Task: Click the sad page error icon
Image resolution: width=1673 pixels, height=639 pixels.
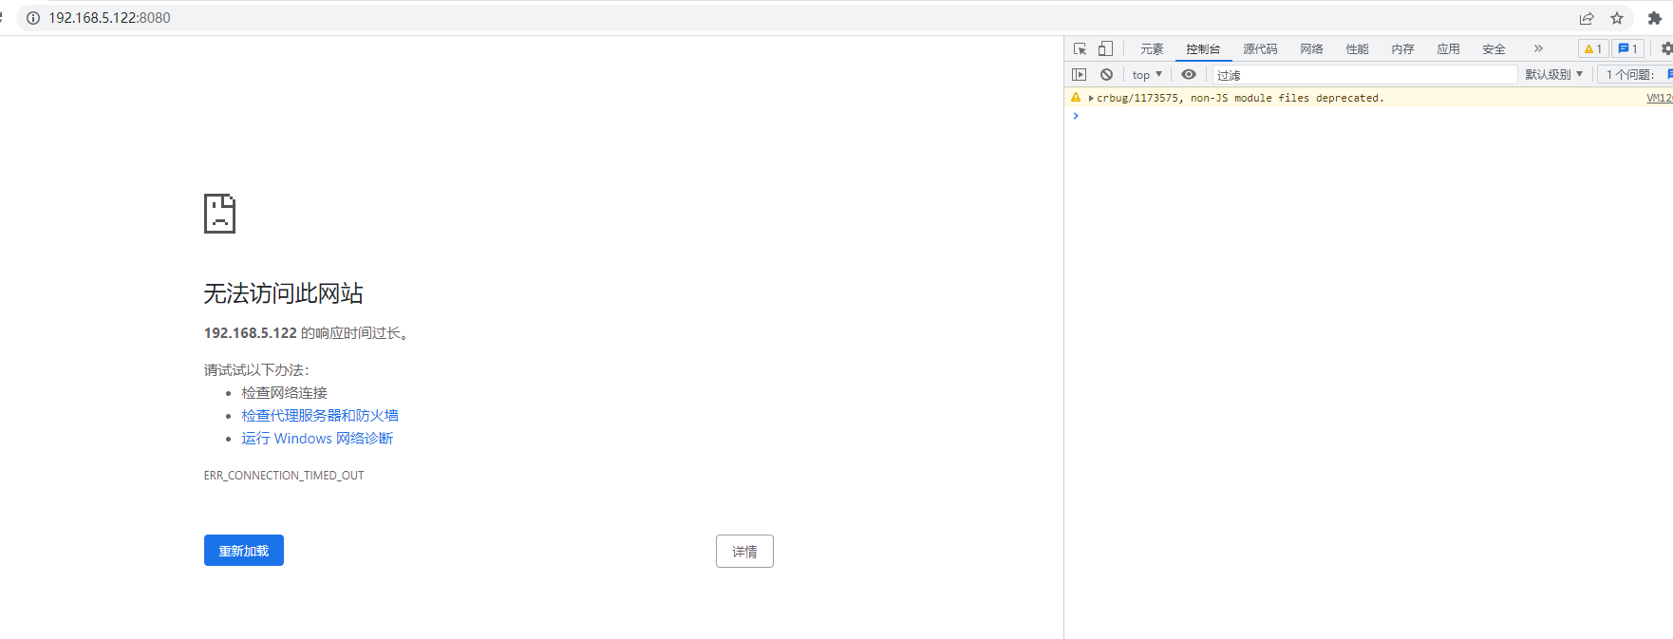Action: point(219,214)
